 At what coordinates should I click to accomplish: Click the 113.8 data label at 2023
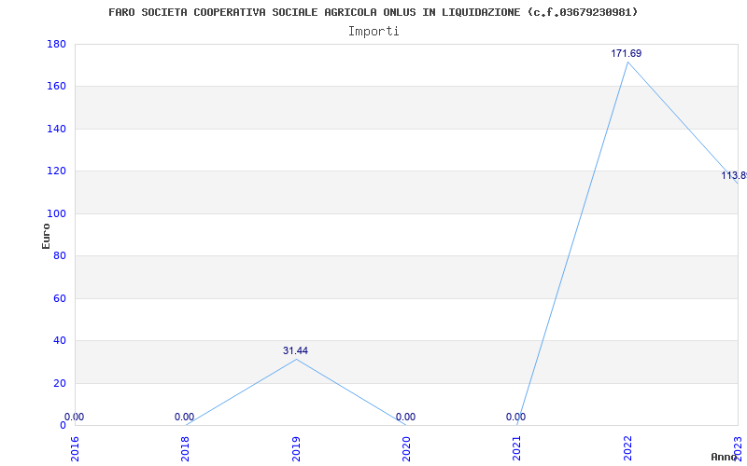click(734, 175)
